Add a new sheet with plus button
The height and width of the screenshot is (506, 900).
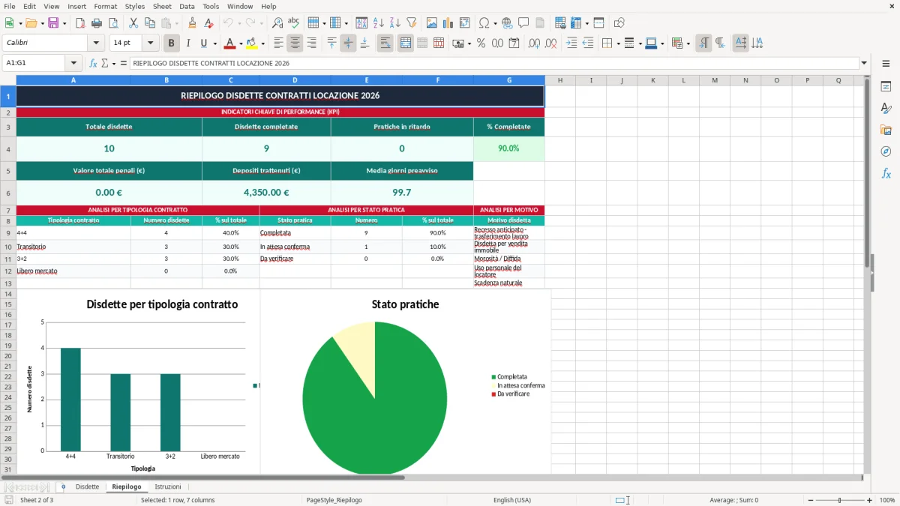click(x=63, y=487)
